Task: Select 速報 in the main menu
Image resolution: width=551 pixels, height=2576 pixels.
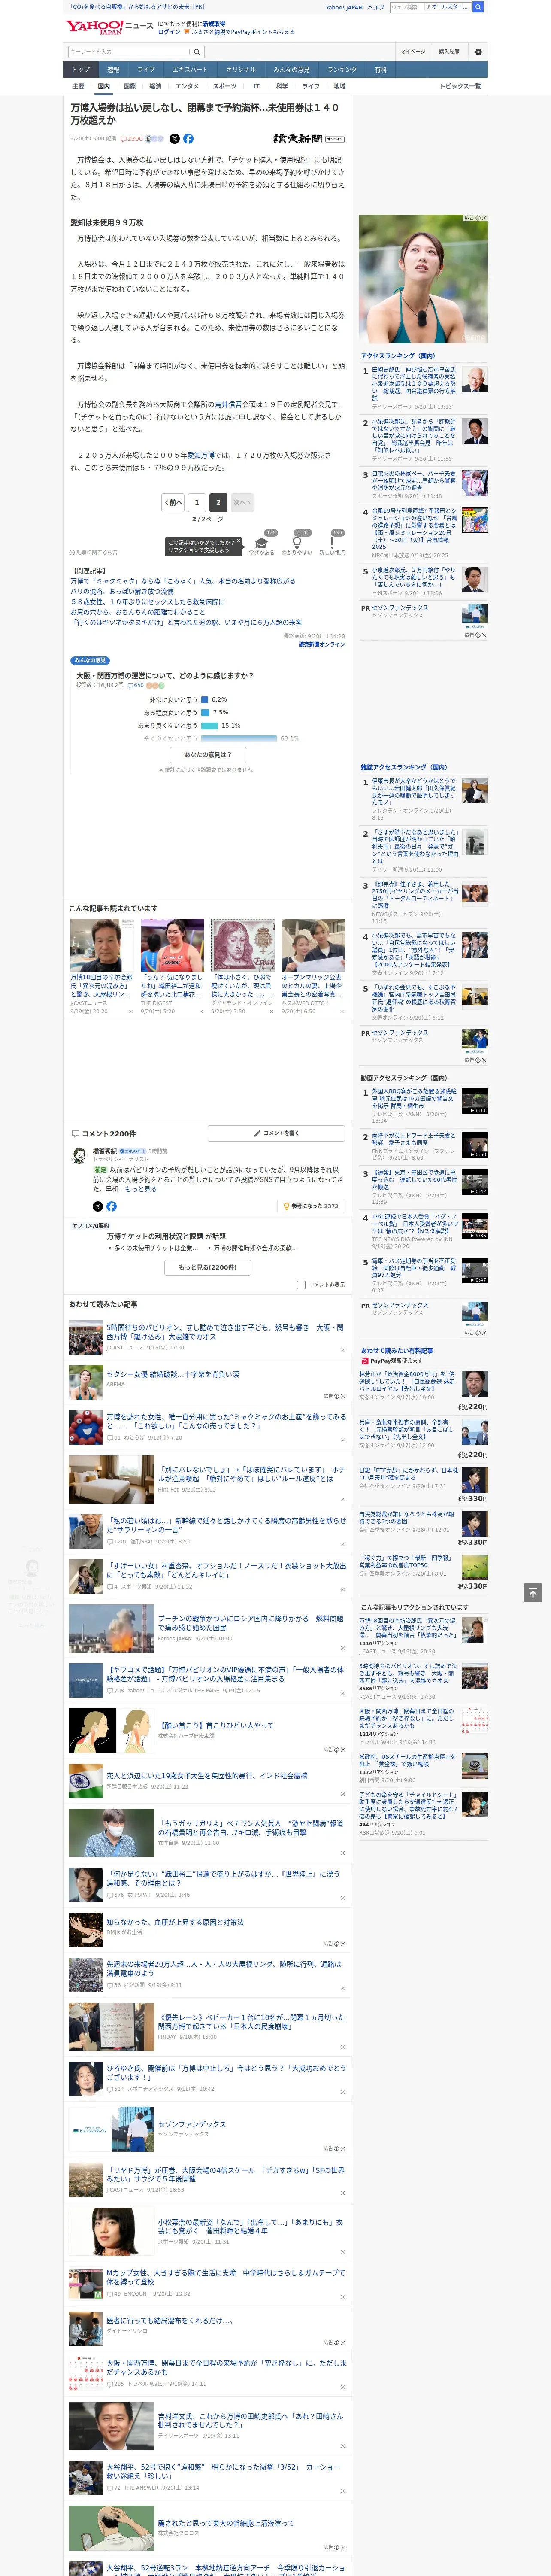Action: 113,70
